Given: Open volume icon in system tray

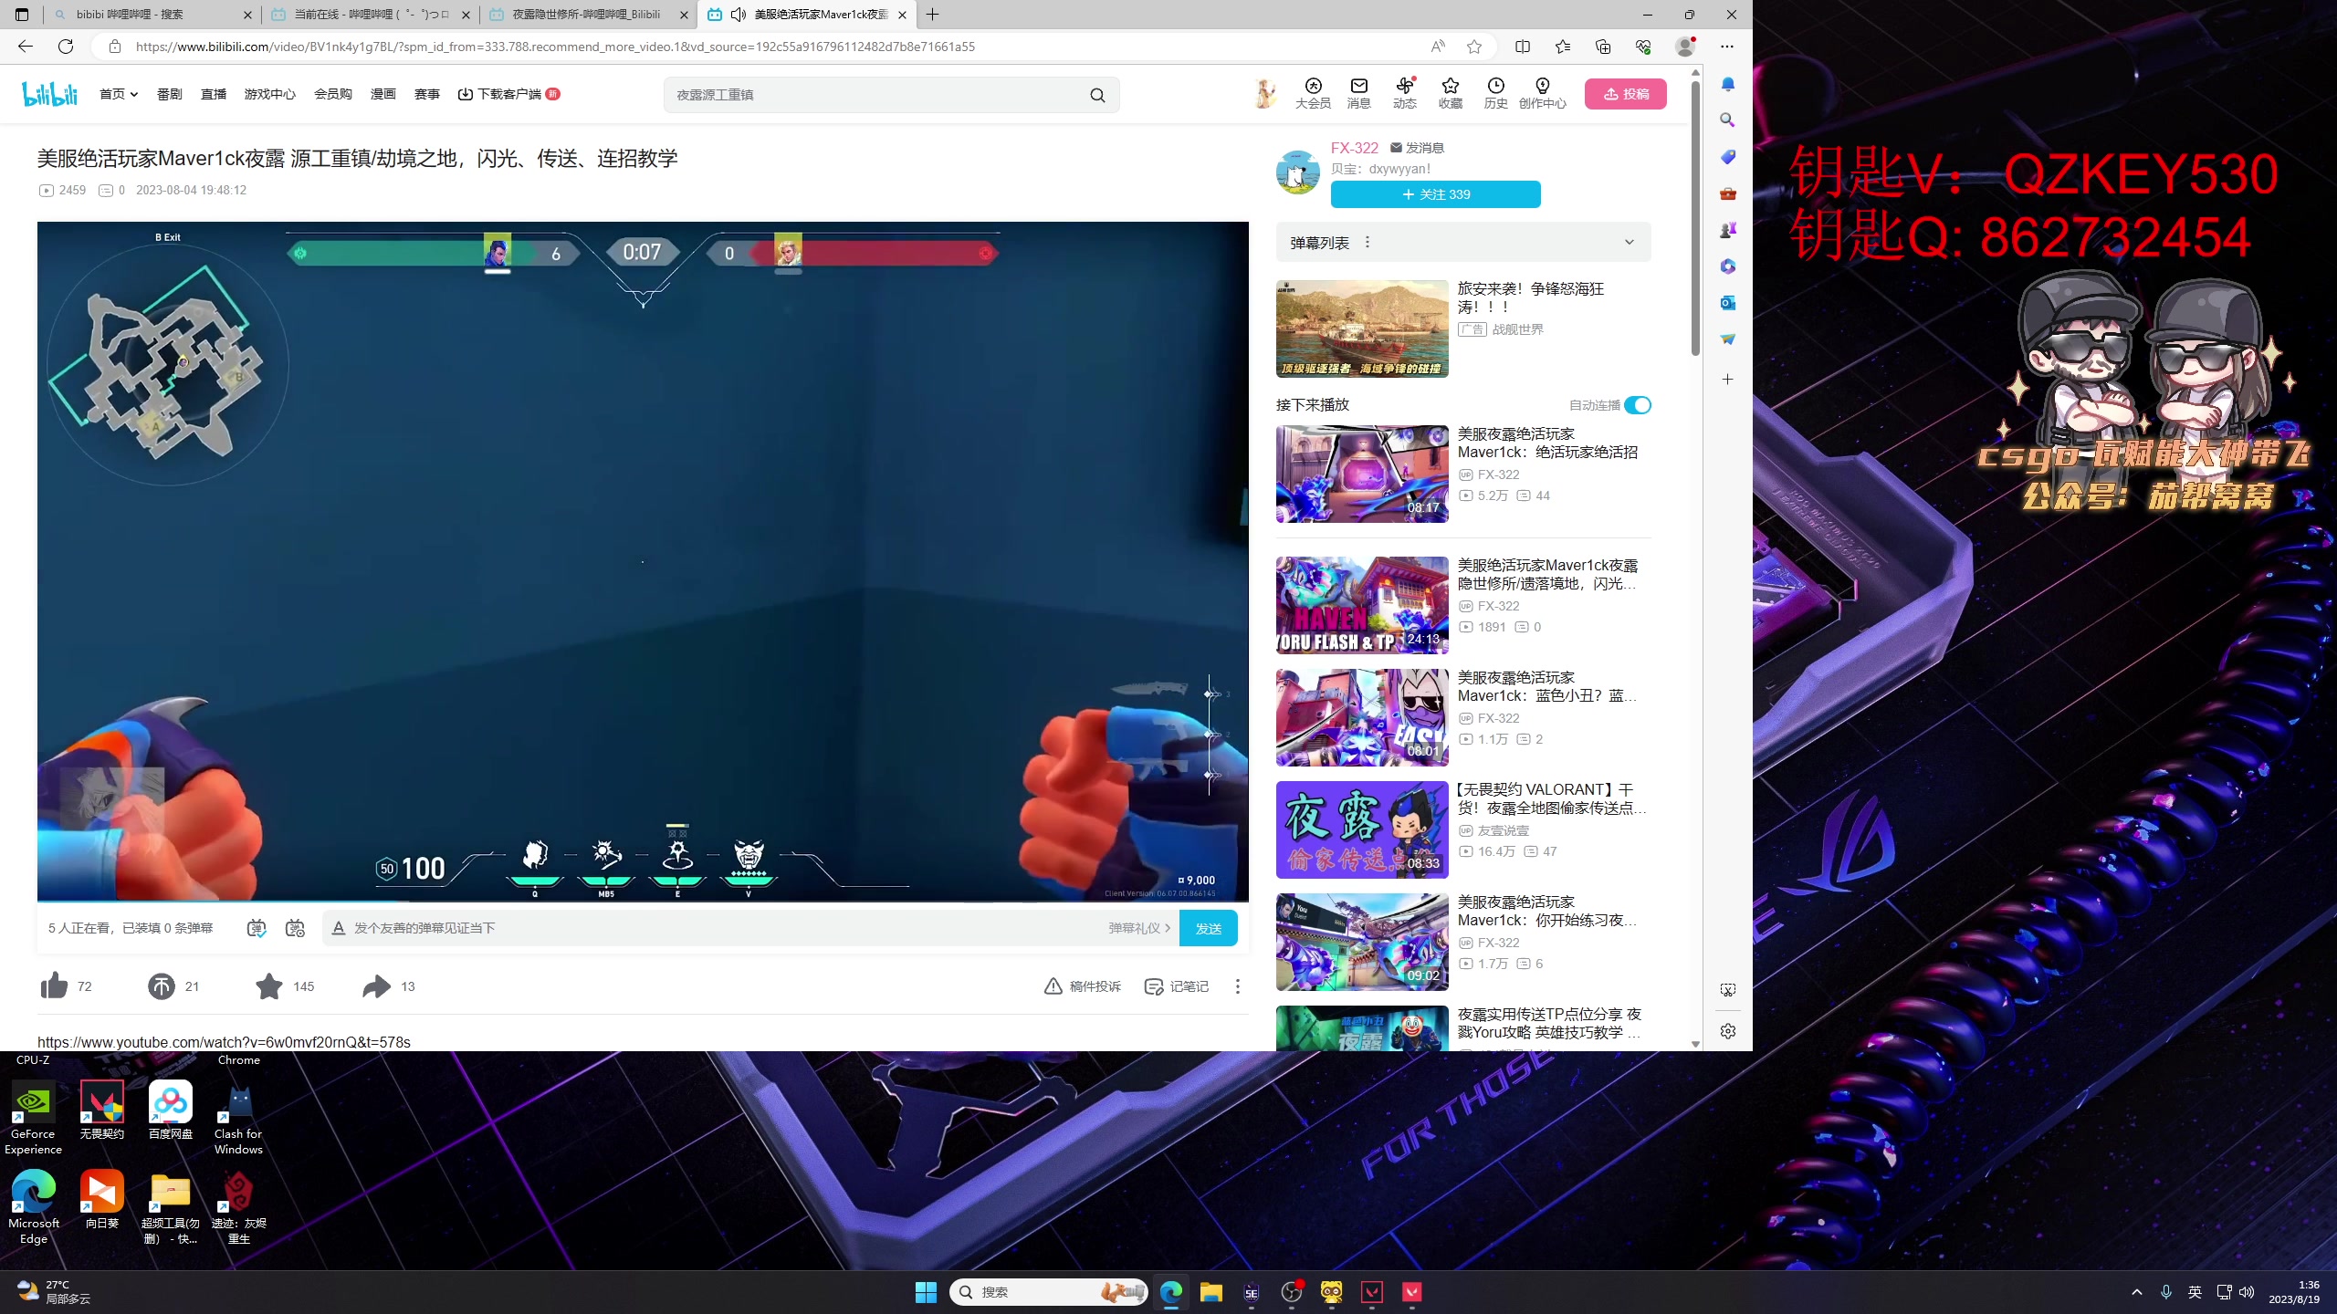Looking at the screenshot, I should tap(2247, 1292).
